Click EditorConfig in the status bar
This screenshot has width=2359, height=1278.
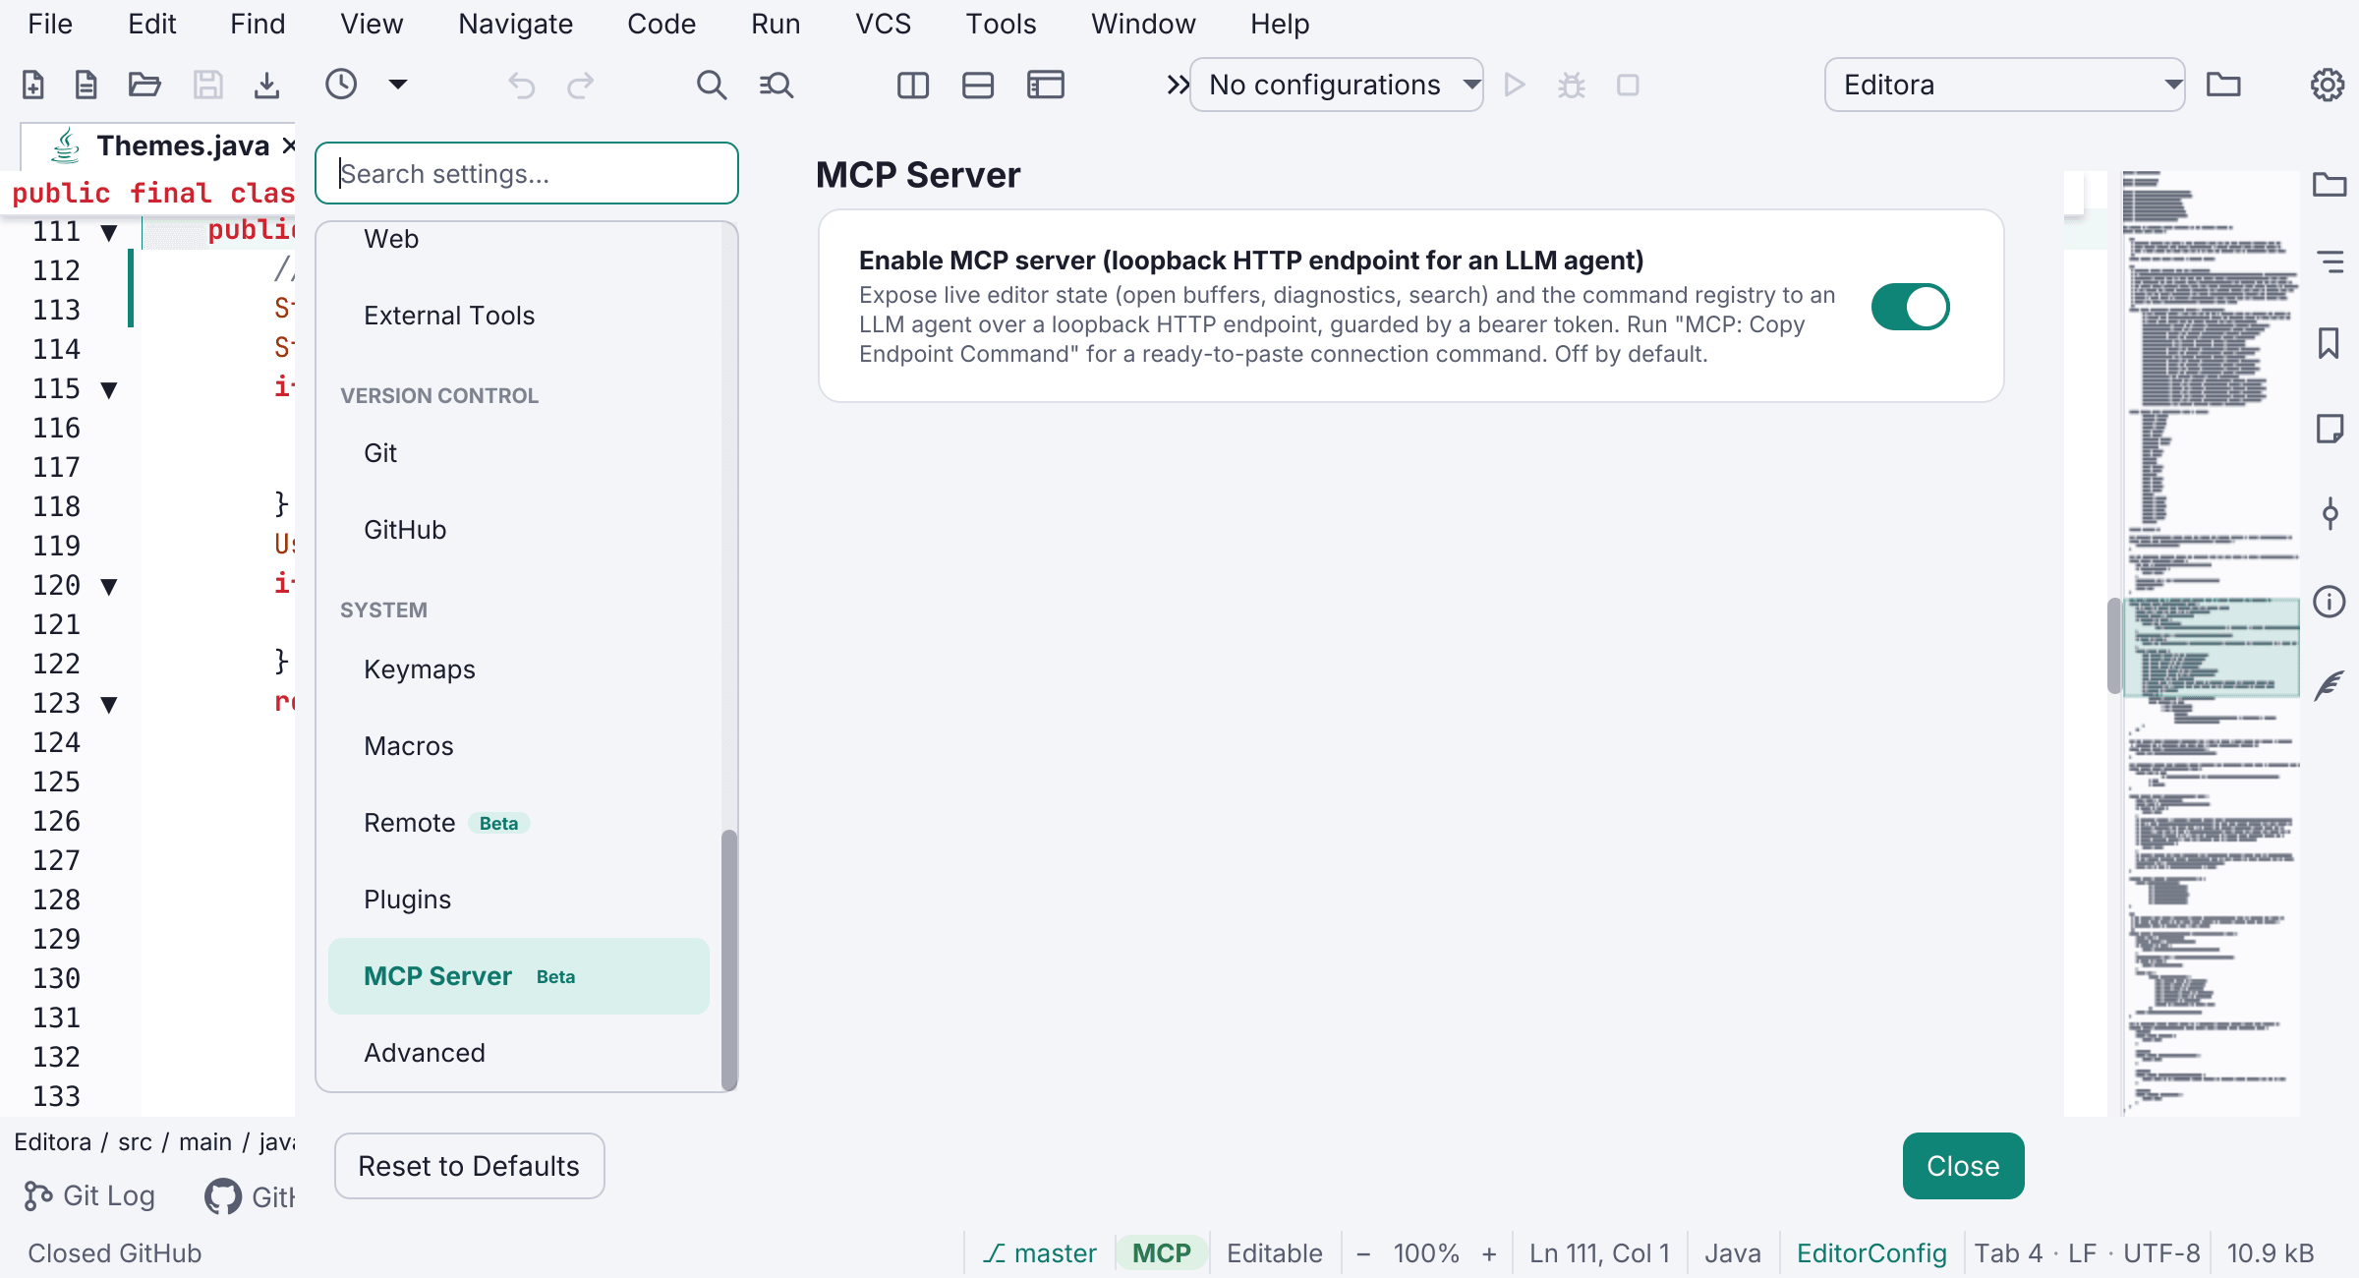coord(1871,1253)
